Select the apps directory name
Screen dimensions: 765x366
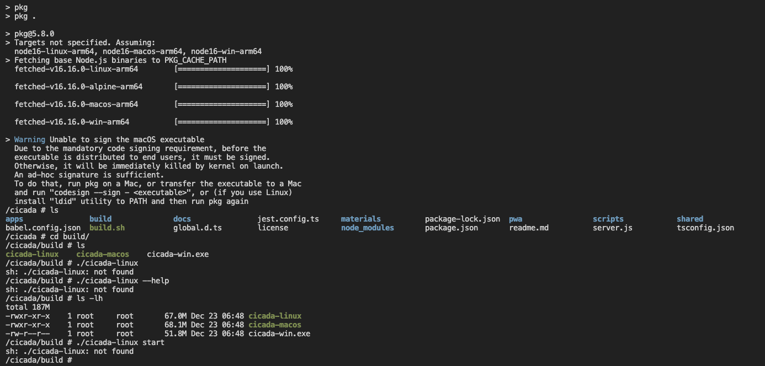14,218
